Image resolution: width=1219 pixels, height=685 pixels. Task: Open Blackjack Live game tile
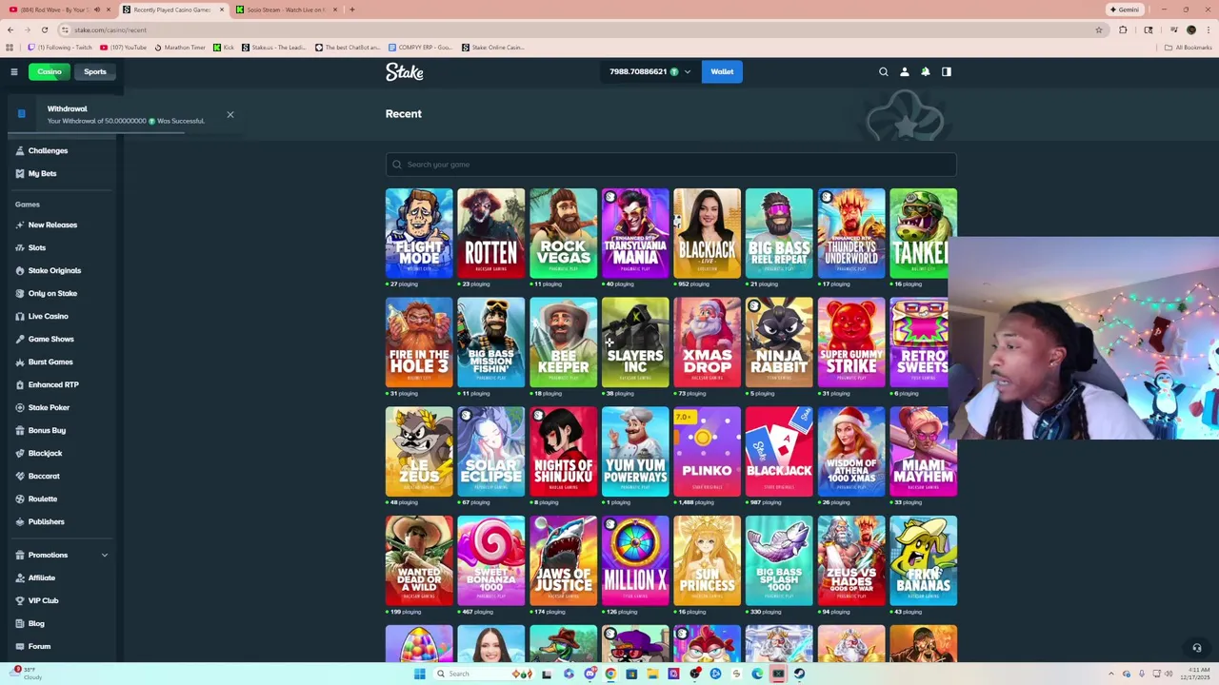pos(707,233)
